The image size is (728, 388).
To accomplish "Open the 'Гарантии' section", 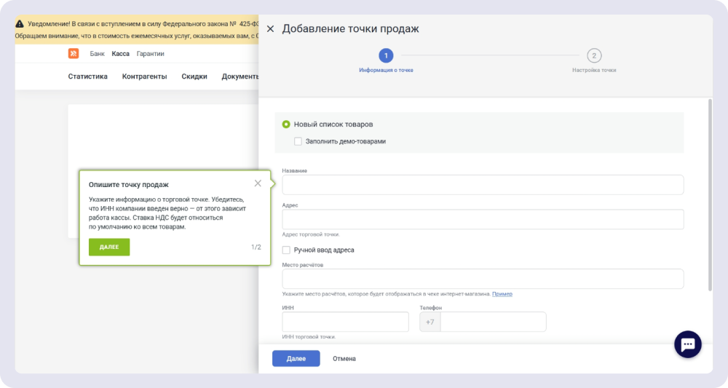I will coord(151,54).
